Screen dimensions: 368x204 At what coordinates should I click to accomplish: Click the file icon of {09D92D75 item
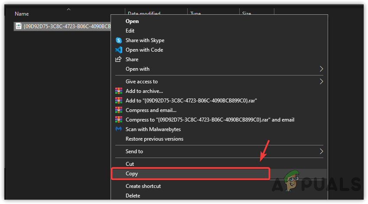click(19, 26)
